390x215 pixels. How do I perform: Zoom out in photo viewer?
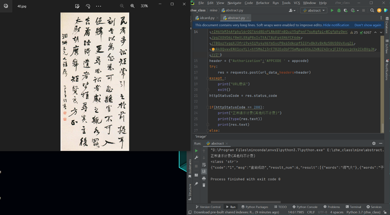pos(122,6)
